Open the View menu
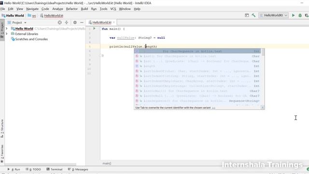This screenshot has height=174, width=309. point(20,9)
